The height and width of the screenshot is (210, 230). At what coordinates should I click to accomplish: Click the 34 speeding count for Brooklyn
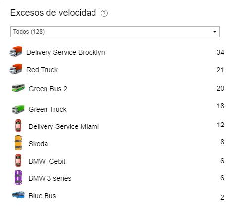click(220, 52)
